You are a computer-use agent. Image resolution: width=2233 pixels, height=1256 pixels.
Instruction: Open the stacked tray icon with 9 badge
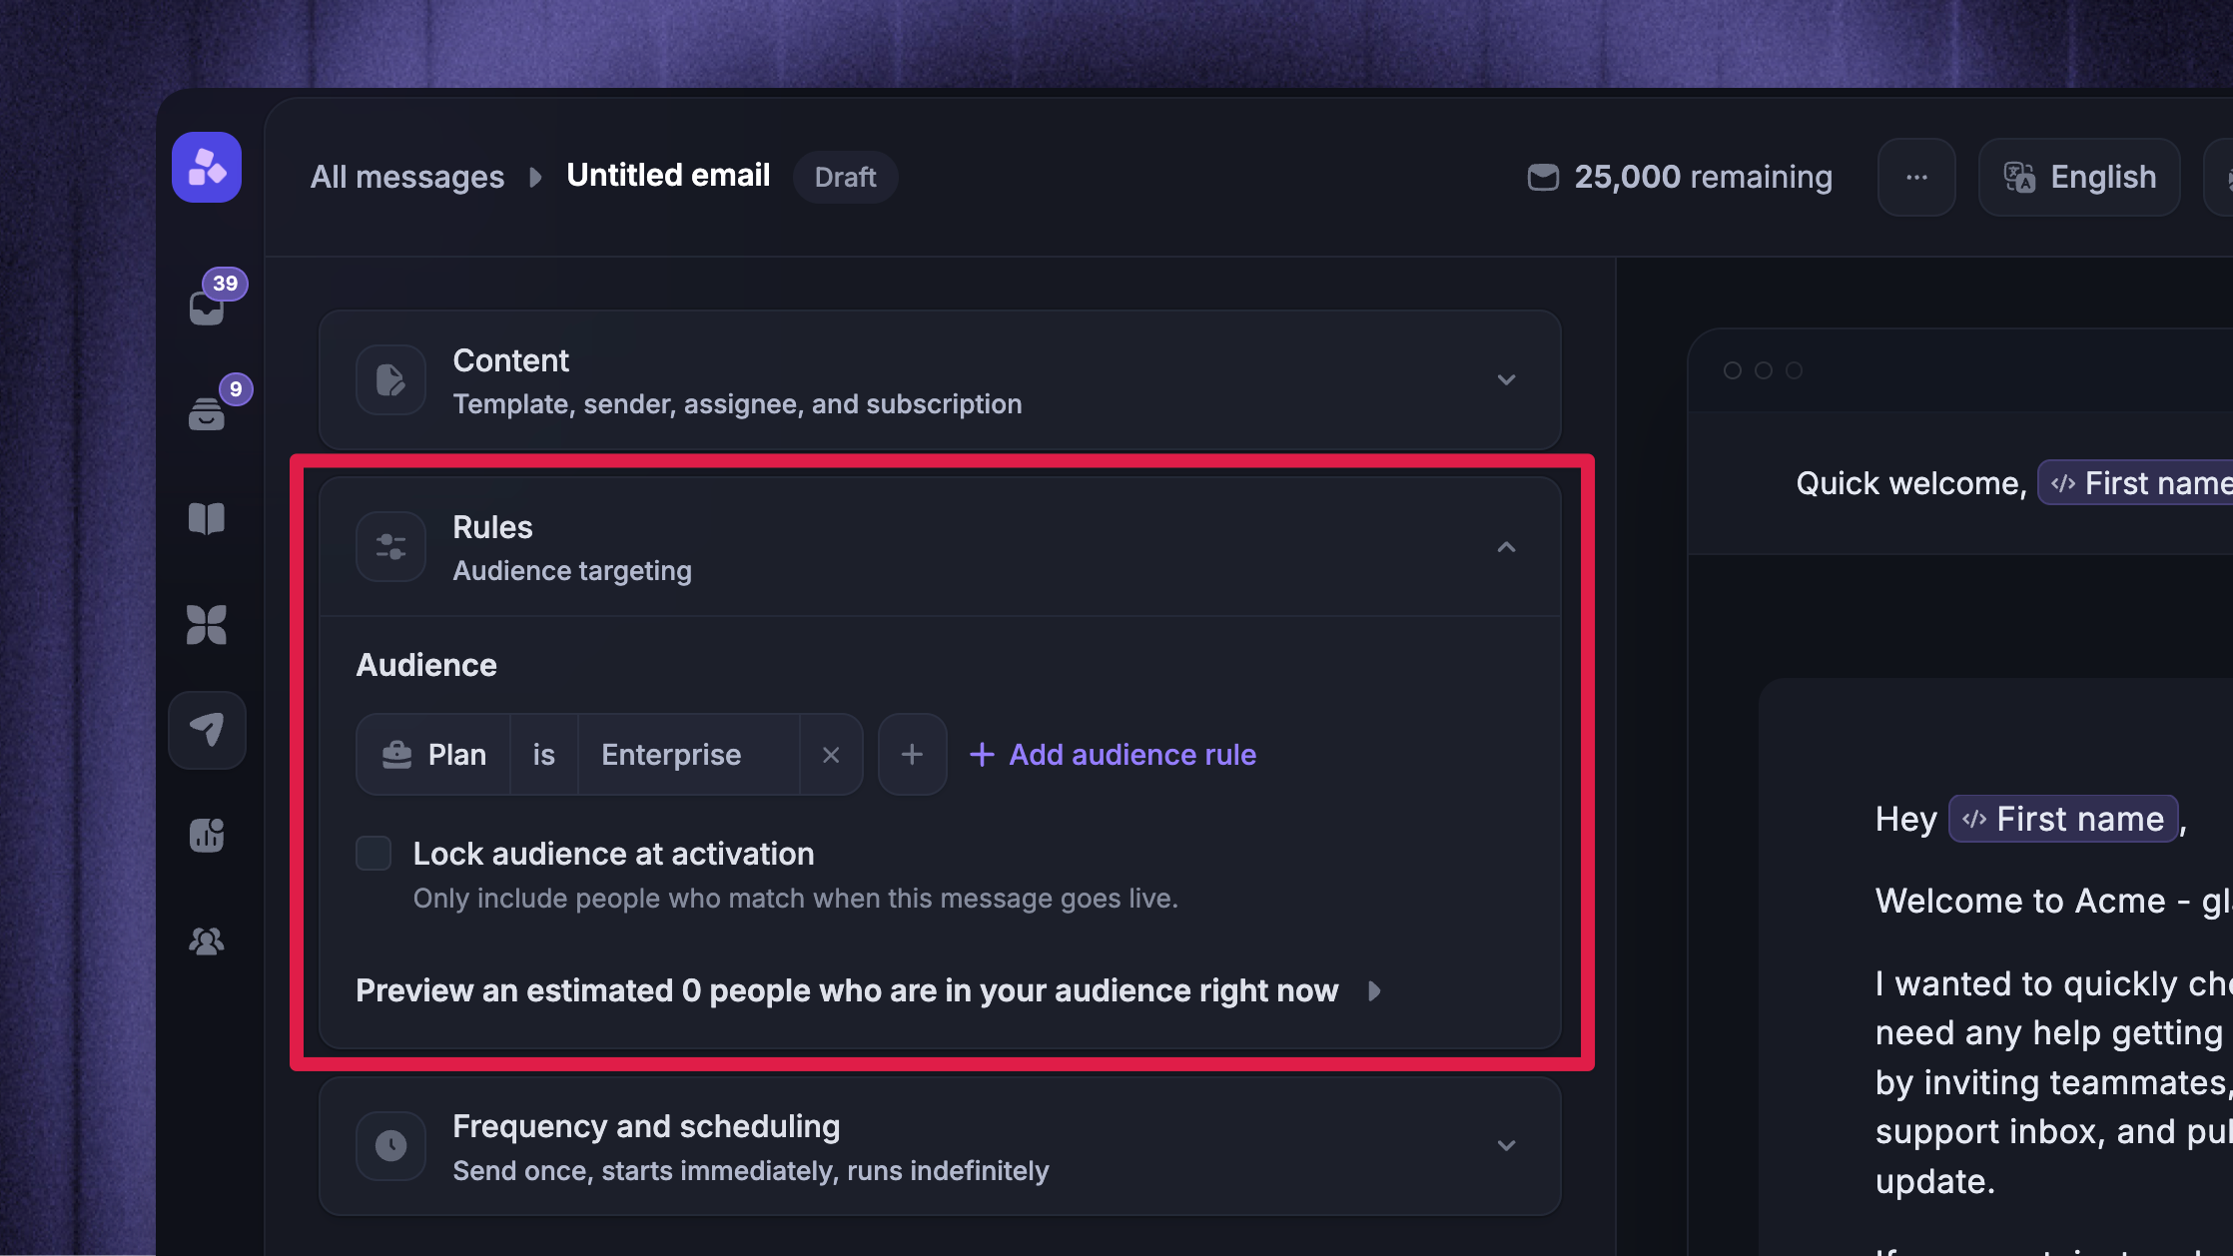pyautogui.click(x=208, y=411)
